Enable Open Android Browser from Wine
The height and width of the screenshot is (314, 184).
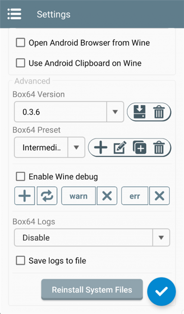(x=20, y=43)
